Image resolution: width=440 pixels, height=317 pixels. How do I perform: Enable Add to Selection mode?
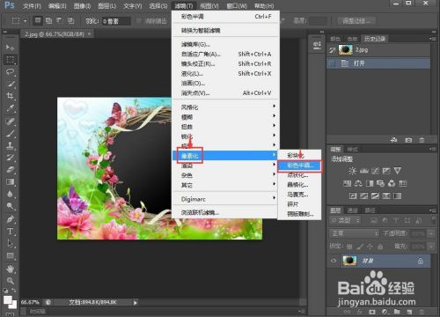[48, 20]
